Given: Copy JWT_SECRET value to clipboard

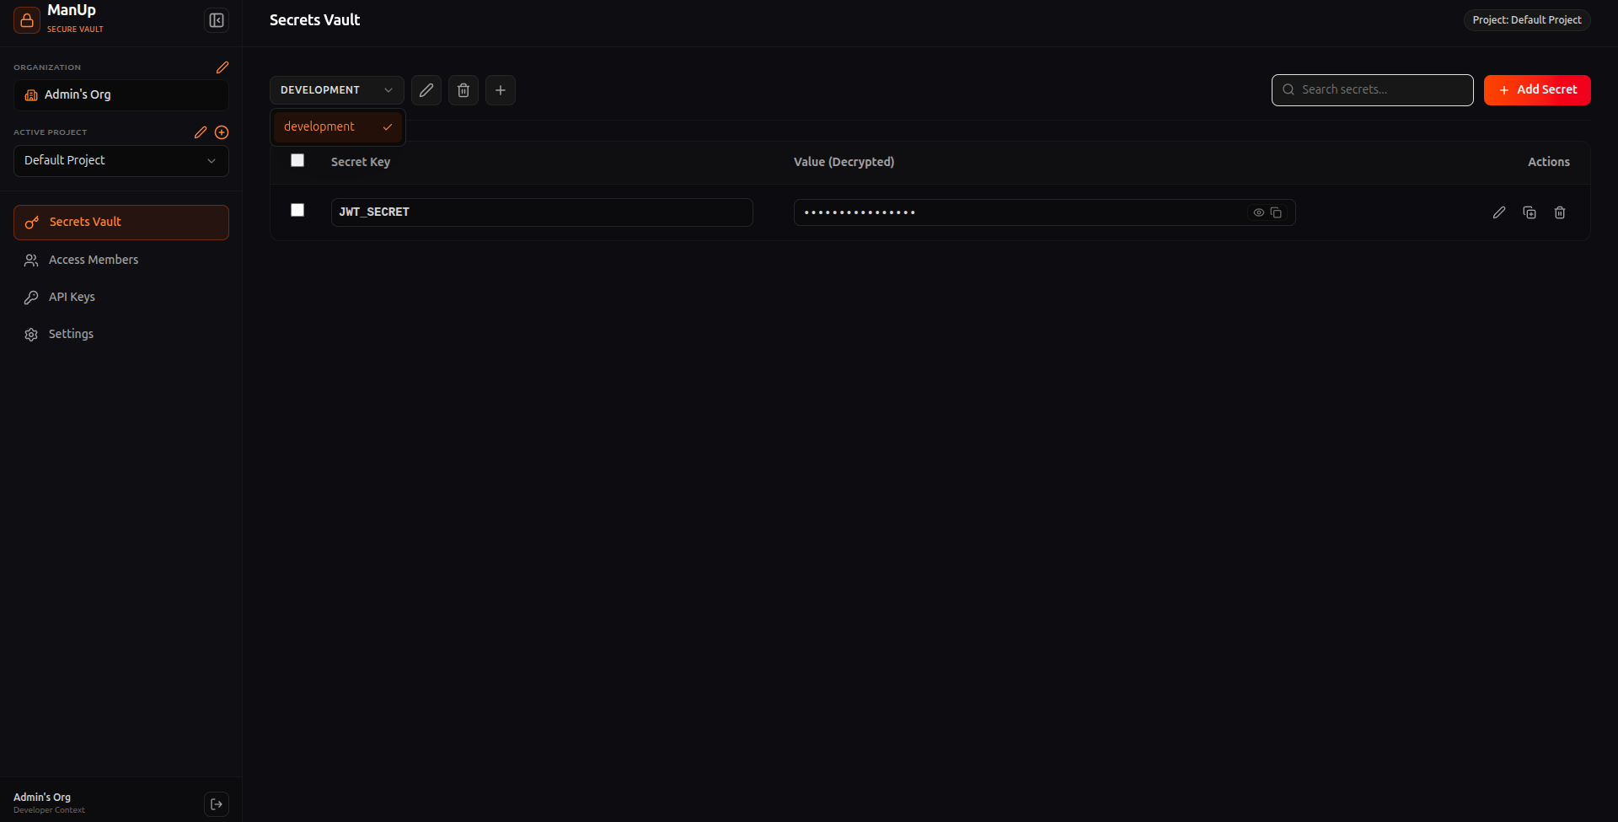Looking at the screenshot, I should coord(1276,212).
